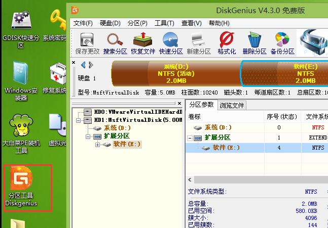
Task: Switch to 浏览文件 tab
Action: click(x=232, y=105)
